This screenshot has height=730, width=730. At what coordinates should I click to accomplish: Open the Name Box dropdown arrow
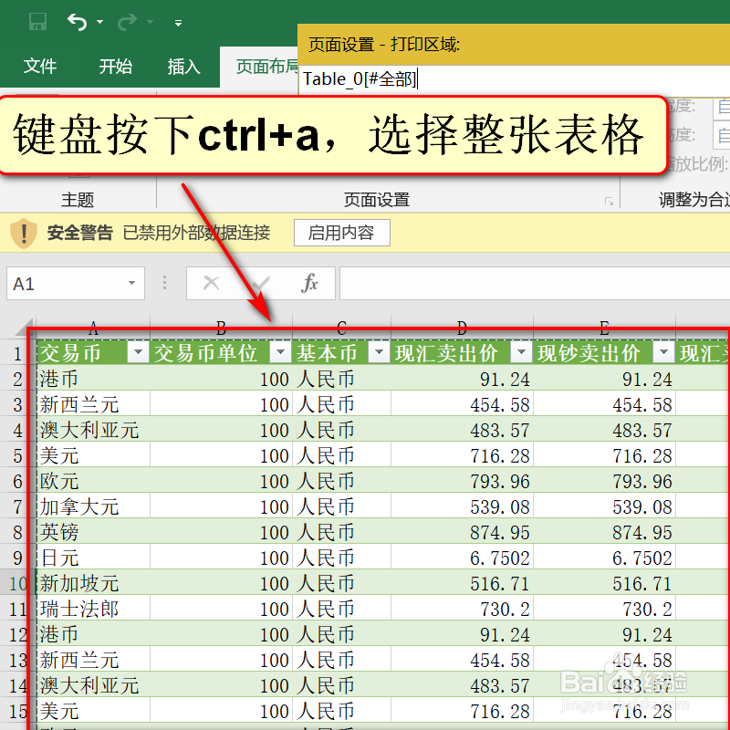pos(130,283)
